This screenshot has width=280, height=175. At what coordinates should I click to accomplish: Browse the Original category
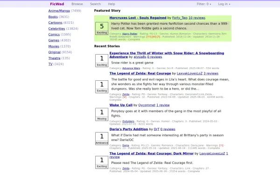55,52
